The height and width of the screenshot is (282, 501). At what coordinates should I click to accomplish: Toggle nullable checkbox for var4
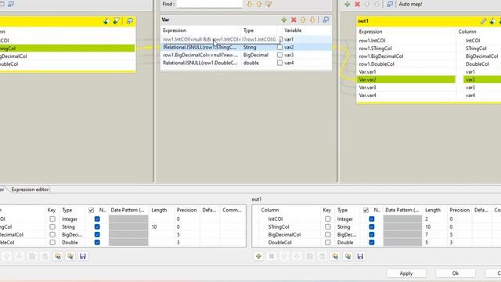pos(280,63)
